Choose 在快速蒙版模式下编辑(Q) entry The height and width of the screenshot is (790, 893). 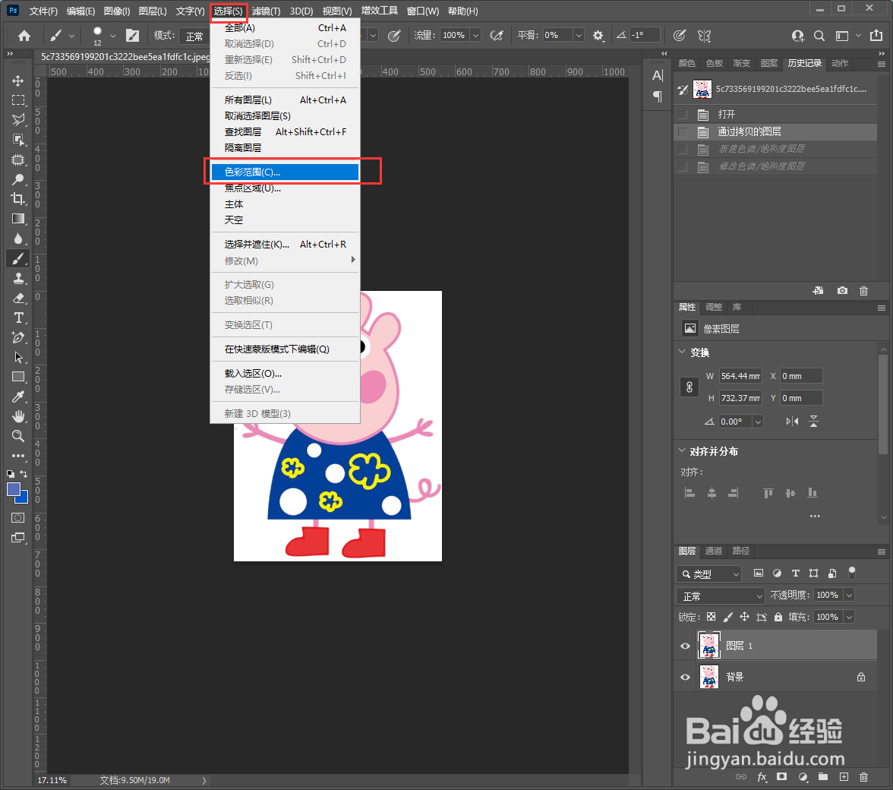pyautogui.click(x=285, y=349)
